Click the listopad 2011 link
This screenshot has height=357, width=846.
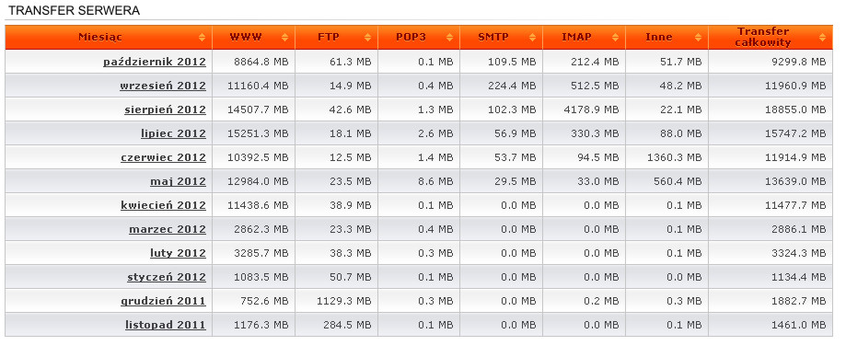coord(166,325)
